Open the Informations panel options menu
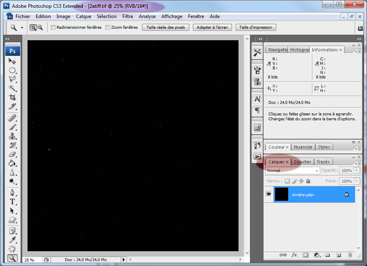This screenshot has height=266, width=367. [358, 51]
